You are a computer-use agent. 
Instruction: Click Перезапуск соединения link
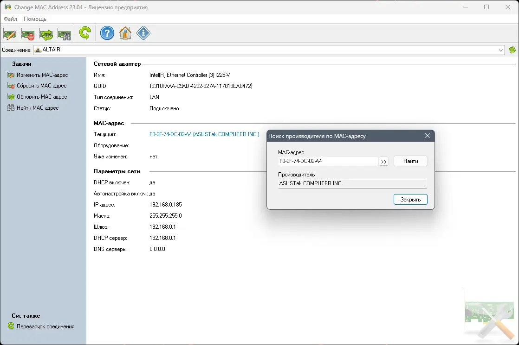[x=41, y=326]
